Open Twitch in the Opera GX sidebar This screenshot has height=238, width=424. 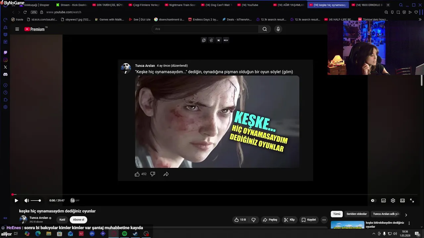(5, 53)
